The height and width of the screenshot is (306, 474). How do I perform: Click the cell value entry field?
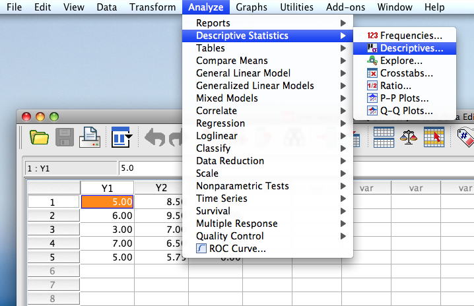click(151, 168)
